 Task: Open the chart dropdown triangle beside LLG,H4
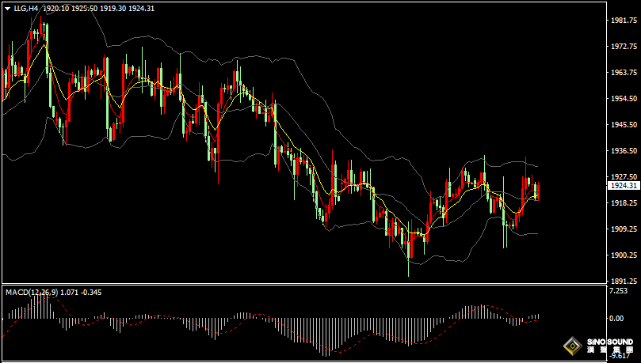(7, 8)
